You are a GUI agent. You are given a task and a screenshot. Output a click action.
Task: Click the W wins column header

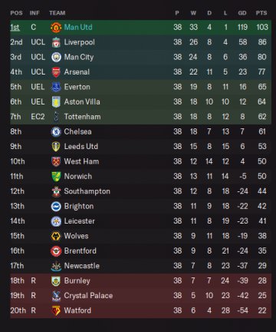point(193,13)
